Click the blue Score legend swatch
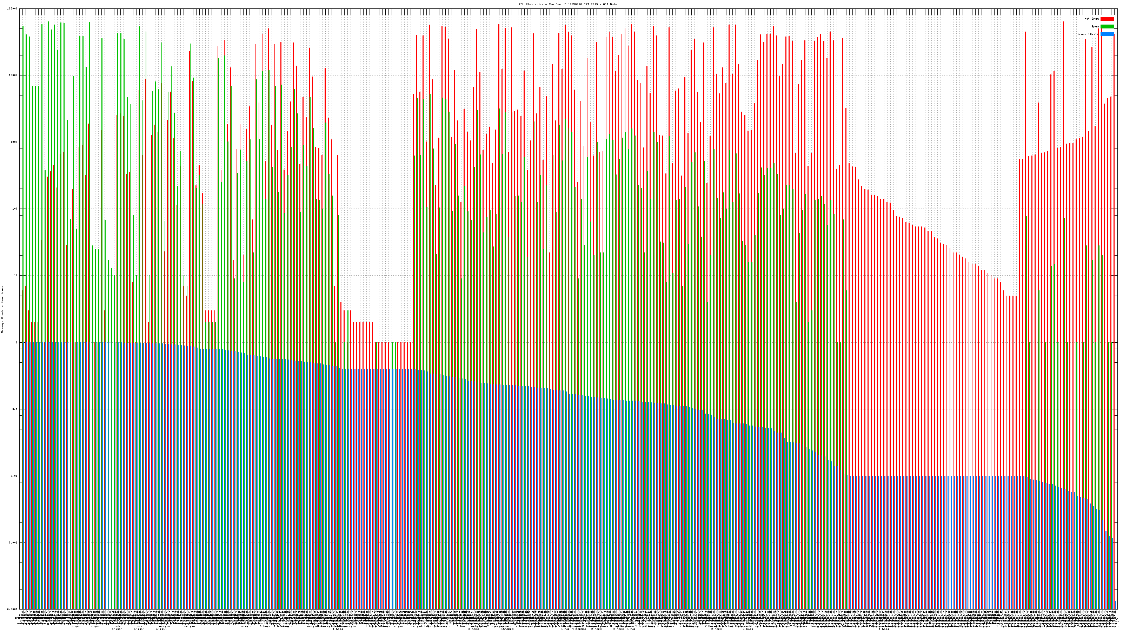 click(x=1107, y=34)
